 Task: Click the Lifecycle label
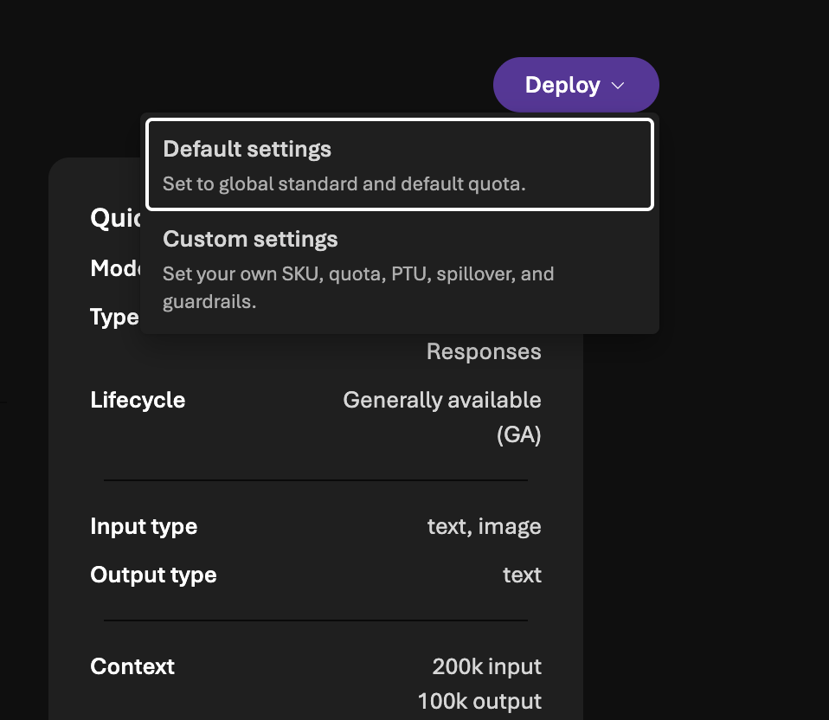(138, 400)
